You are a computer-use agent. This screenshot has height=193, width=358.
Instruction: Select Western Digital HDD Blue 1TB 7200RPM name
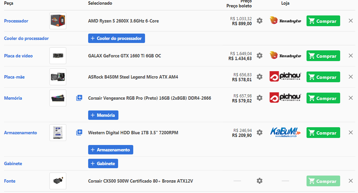click(133, 133)
